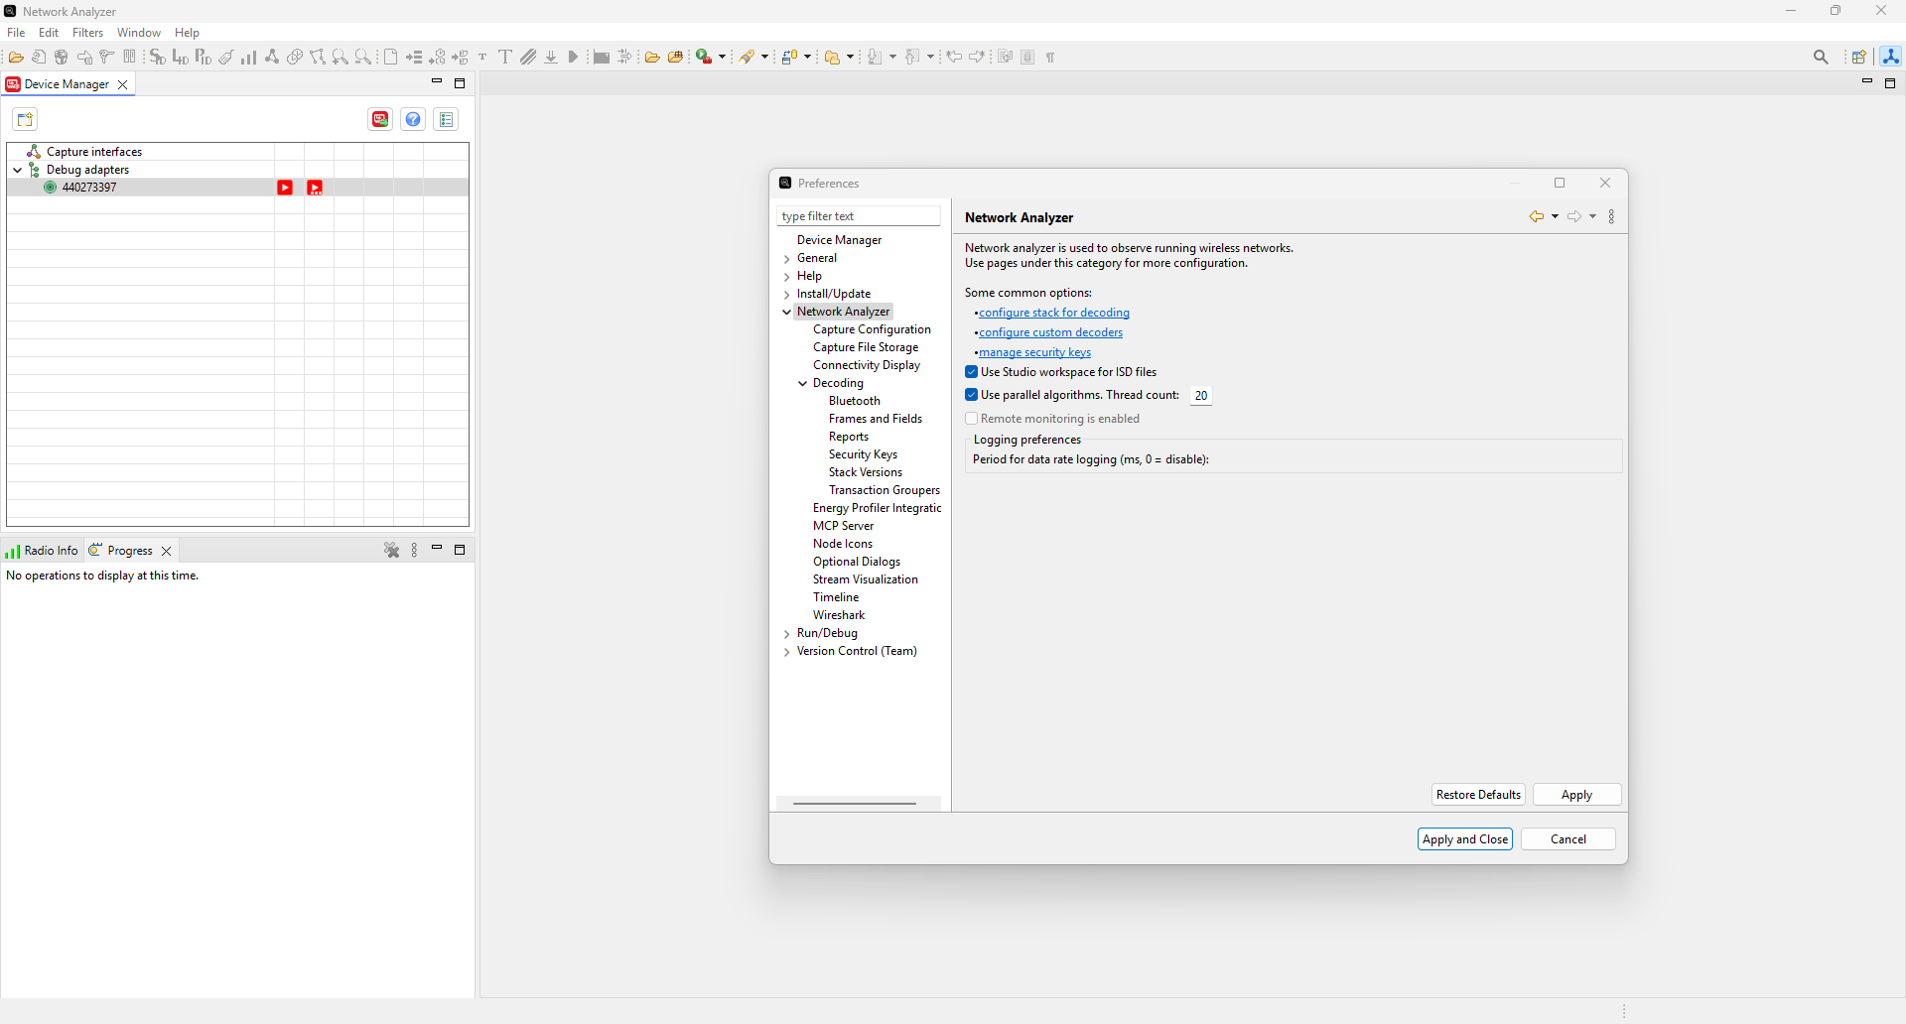
Task: Open the Filters menu
Action: 87,33
